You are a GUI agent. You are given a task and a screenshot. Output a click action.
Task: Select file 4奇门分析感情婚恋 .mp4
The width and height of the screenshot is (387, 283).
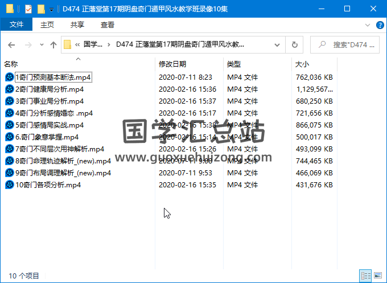(54, 113)
